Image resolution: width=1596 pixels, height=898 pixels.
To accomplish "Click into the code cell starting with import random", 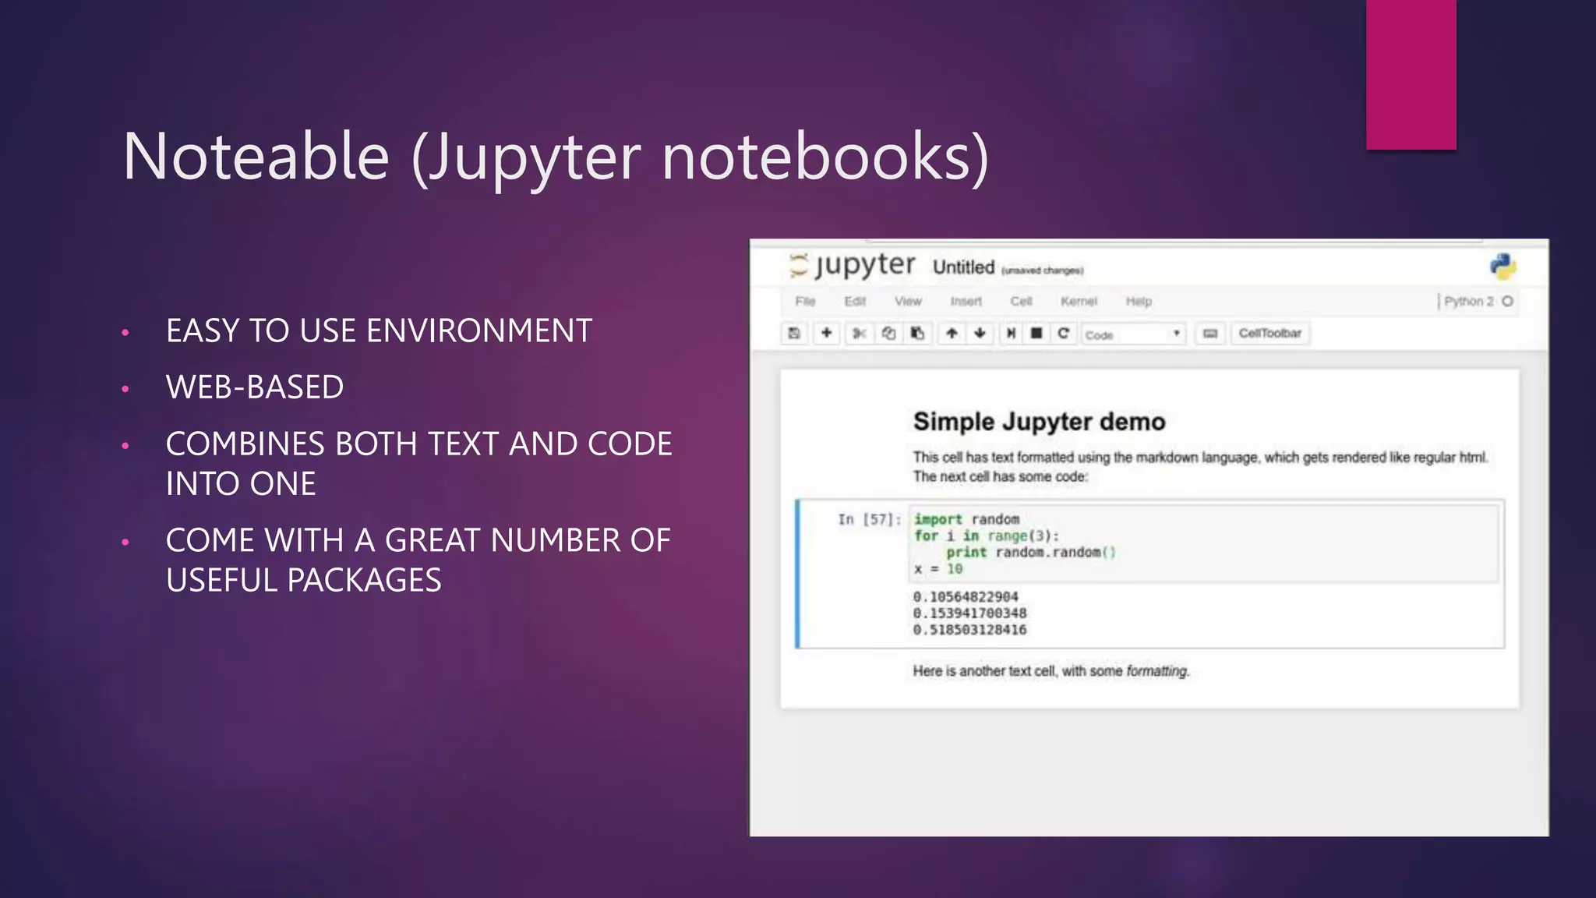I will click(x=1204, y=543).
